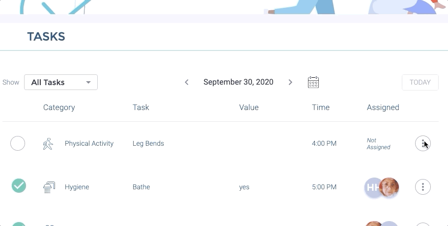Click the Physical Activity walking figure icon

tap(48, 144)
